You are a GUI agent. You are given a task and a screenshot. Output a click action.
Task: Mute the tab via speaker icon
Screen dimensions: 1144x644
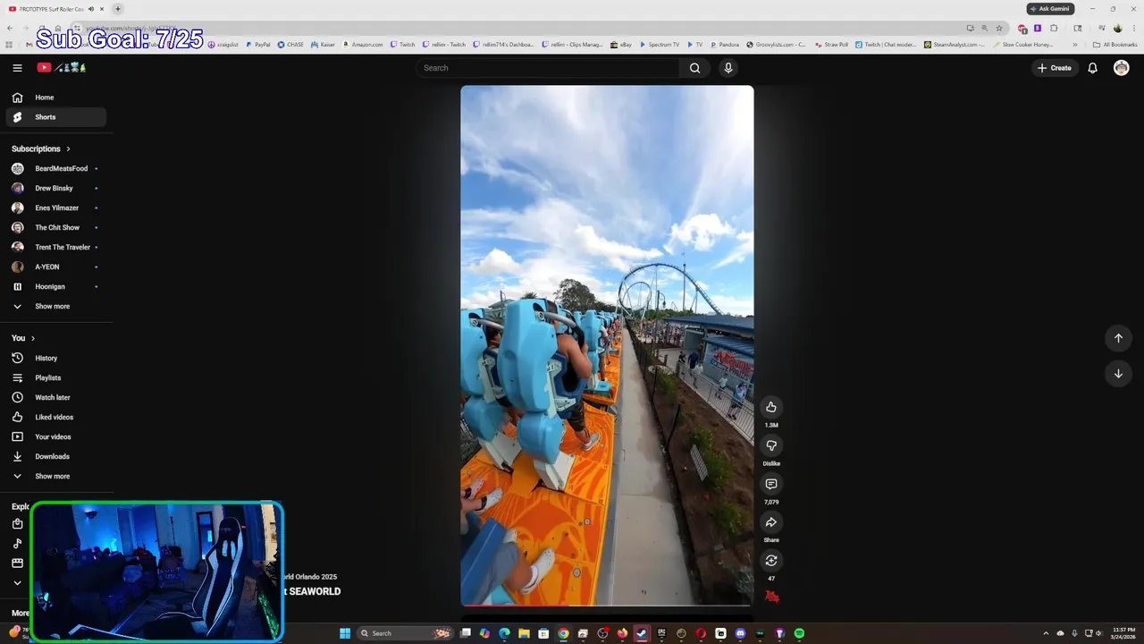[x=91, y=9]
